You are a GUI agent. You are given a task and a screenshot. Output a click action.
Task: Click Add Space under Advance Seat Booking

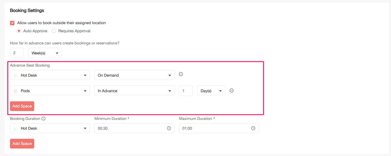coord(22,106)
